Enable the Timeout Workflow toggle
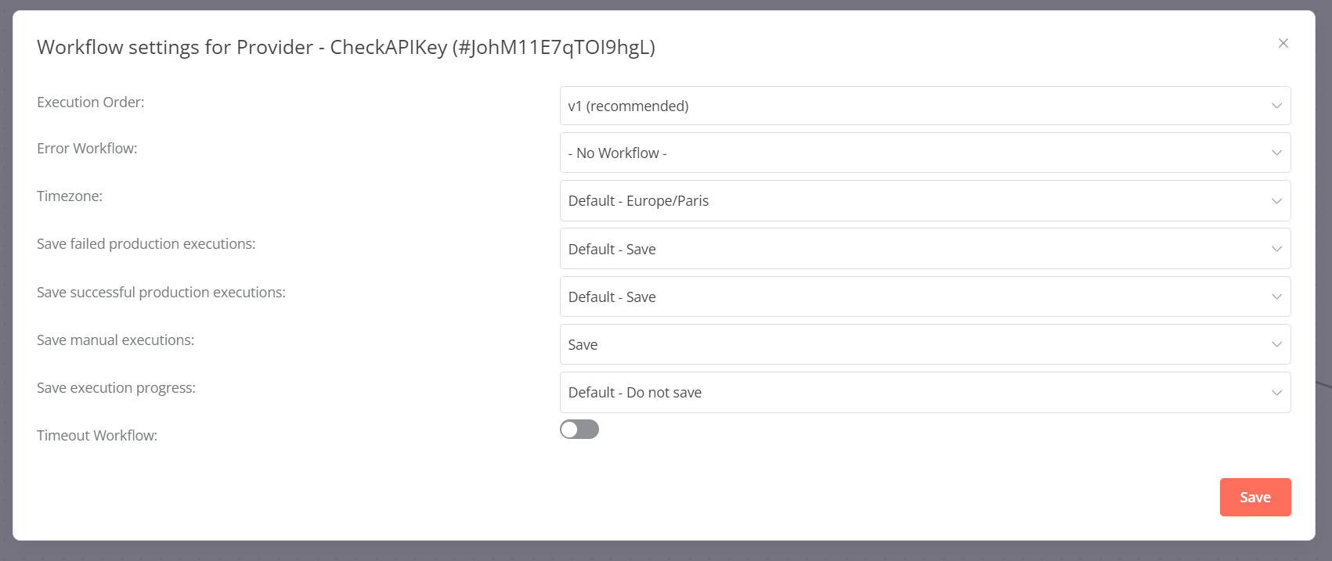This screenshot has width=1332, height=561. (x=579, y=430)
